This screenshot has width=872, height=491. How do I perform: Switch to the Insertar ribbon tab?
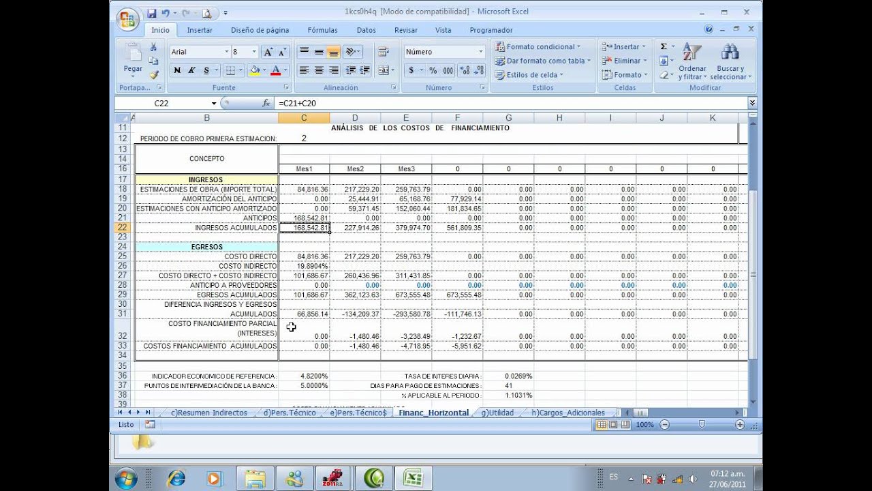point(200,30)
